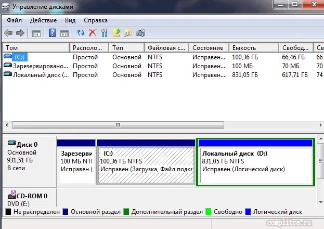
Task: Click the Back arrow toolbar icon
Action: (8, 33)
